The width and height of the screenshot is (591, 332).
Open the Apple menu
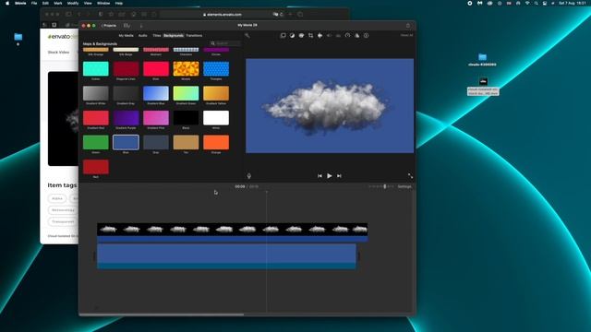(x=7, y=3)
